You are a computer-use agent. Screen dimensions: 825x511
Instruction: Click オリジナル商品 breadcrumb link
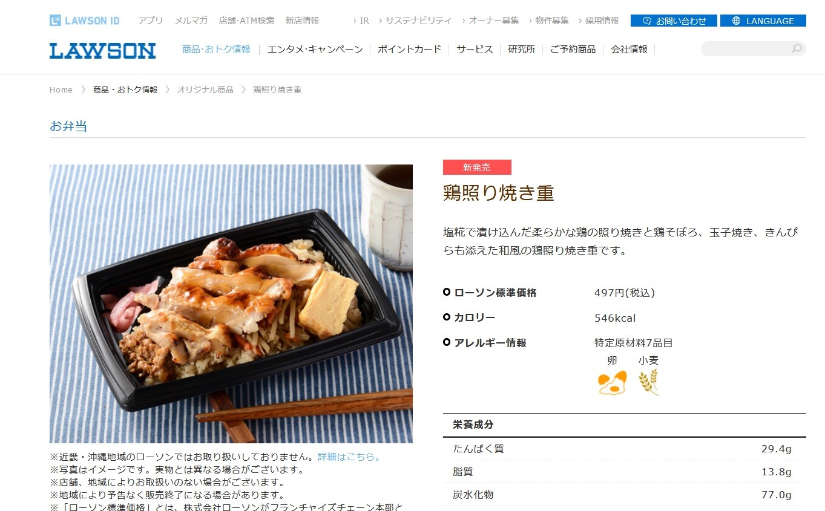tap(205, 90)
